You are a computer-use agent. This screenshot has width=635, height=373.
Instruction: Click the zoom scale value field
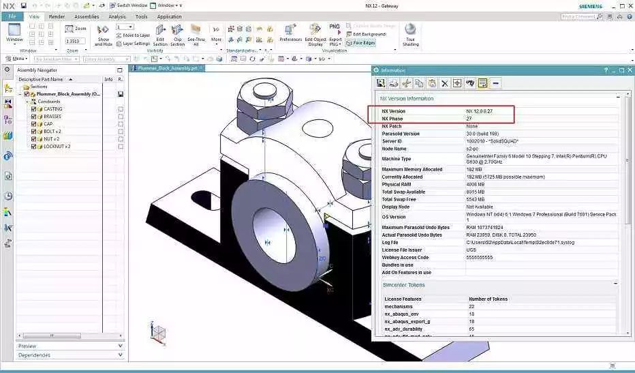point(73,41)
